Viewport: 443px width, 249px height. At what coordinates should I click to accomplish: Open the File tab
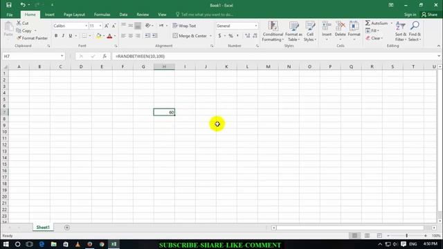coord(10,15)
